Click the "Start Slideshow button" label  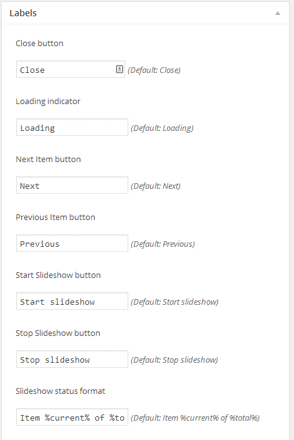(x=58, y=275)
